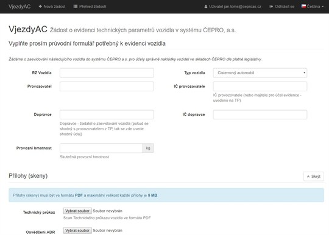Click the Typ vozidla label
The image size is (329, 235).
[194, 72]
